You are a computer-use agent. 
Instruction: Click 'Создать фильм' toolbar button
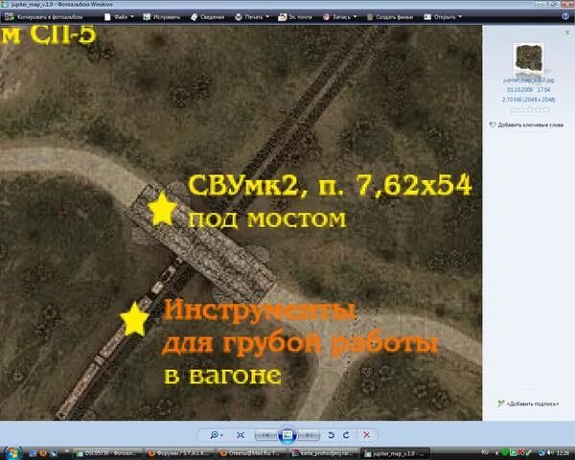tap(390, 17)
